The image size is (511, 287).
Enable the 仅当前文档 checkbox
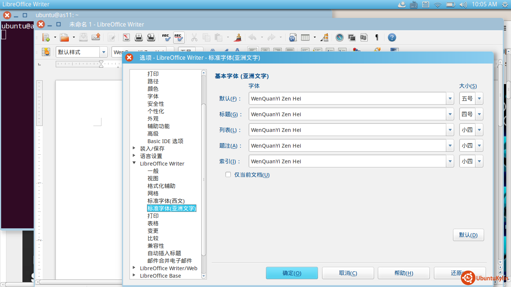point(228,175)
